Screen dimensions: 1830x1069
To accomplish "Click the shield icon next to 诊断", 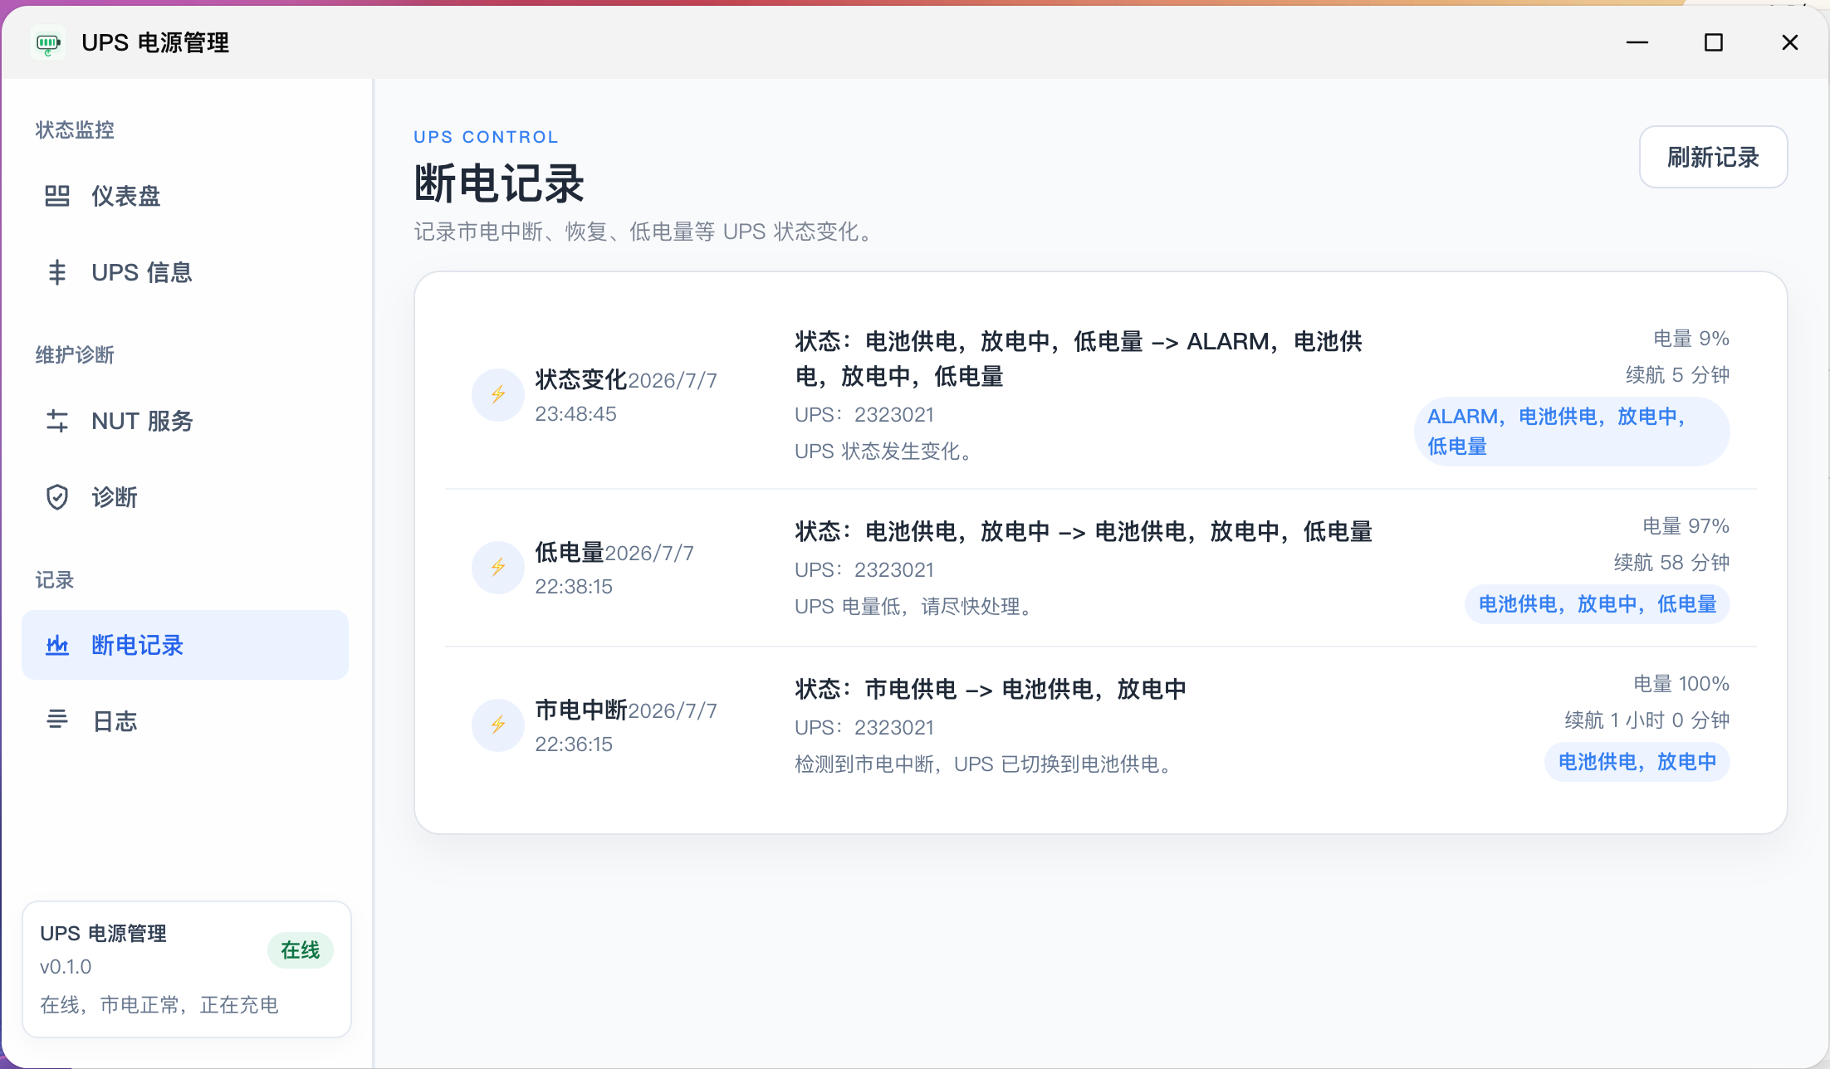I will point(56,497).
